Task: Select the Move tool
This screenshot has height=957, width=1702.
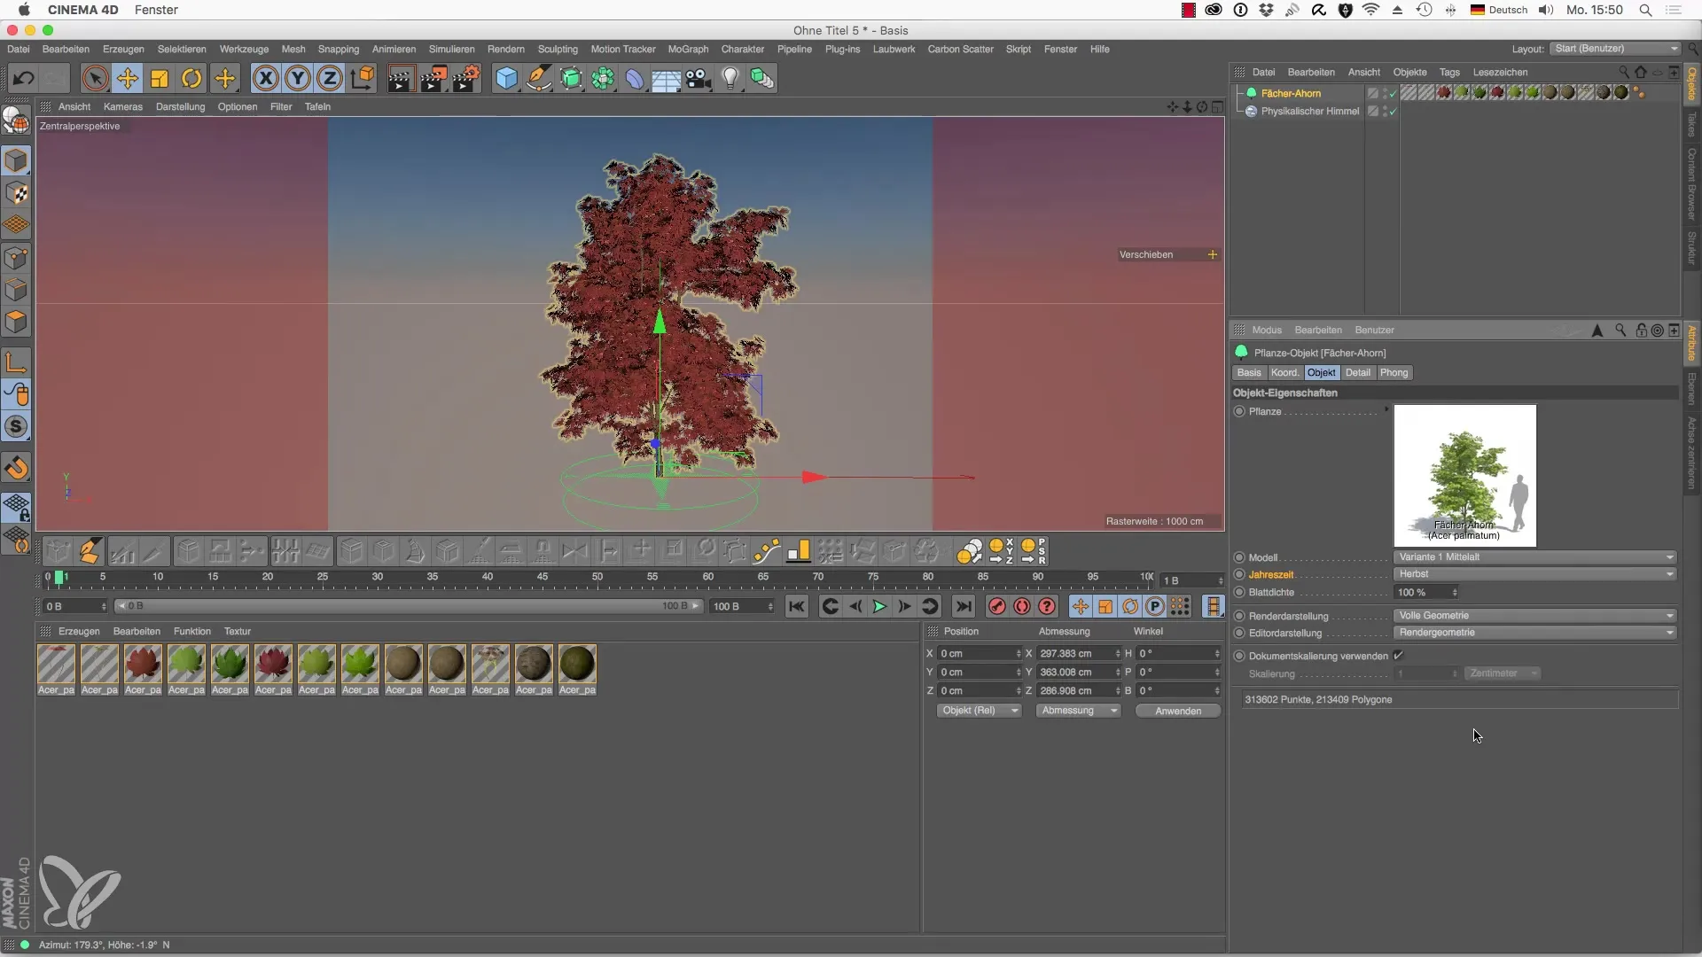Action: (128, 79)
